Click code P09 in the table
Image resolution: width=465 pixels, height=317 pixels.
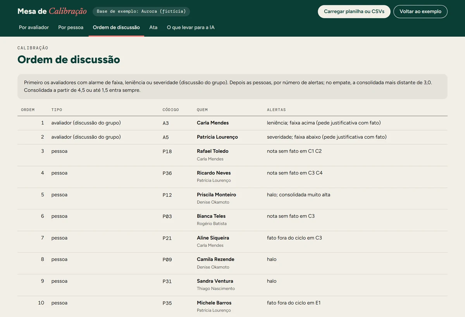[167, 260]
